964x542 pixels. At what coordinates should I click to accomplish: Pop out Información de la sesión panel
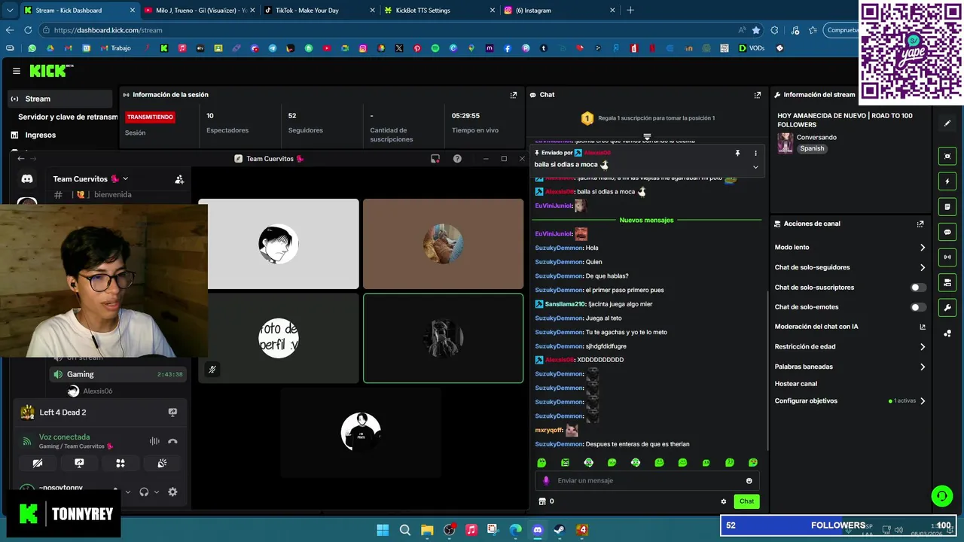pos(514,95)
